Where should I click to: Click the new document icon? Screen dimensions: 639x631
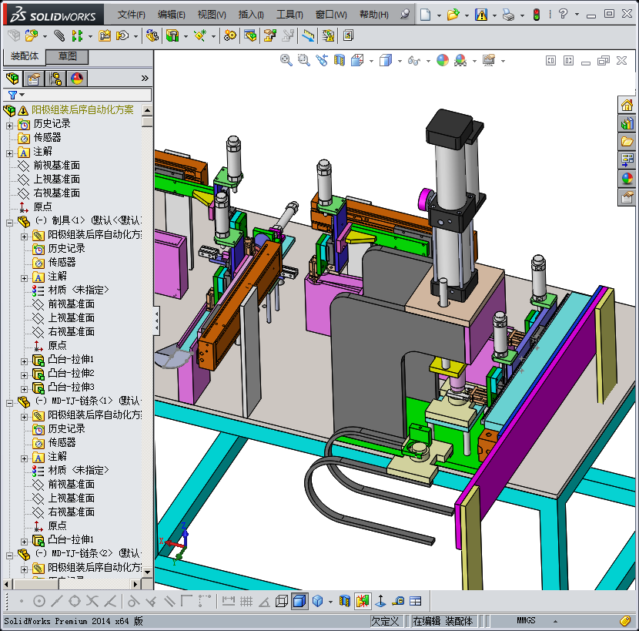(425, 15)
